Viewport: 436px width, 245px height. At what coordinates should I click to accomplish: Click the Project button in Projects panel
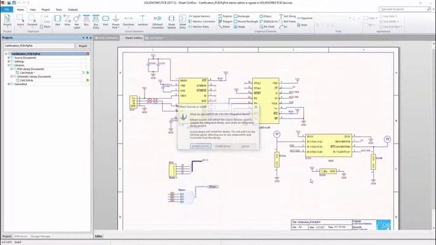pos(83,46)
